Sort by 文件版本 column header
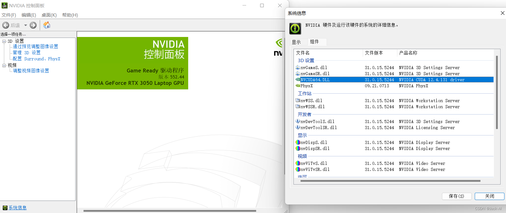The image size is (506, 213). (x=380, y=53)
